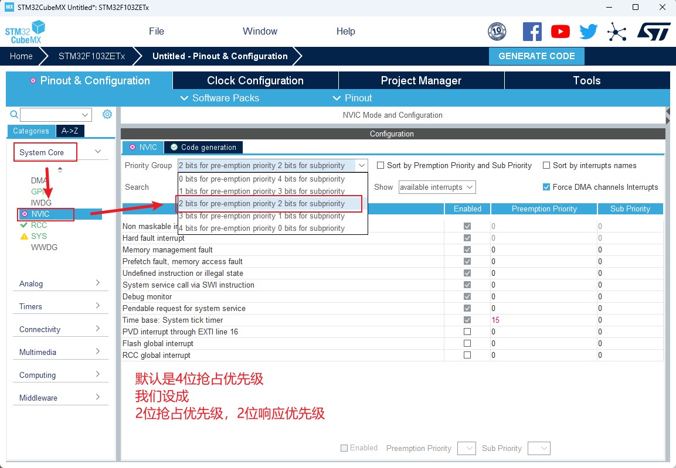
Task: Open the Window menu
Action: coord(260,32)
